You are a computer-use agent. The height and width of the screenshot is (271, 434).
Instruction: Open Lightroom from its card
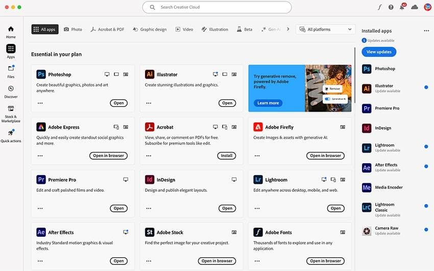(x=336, y=208)
